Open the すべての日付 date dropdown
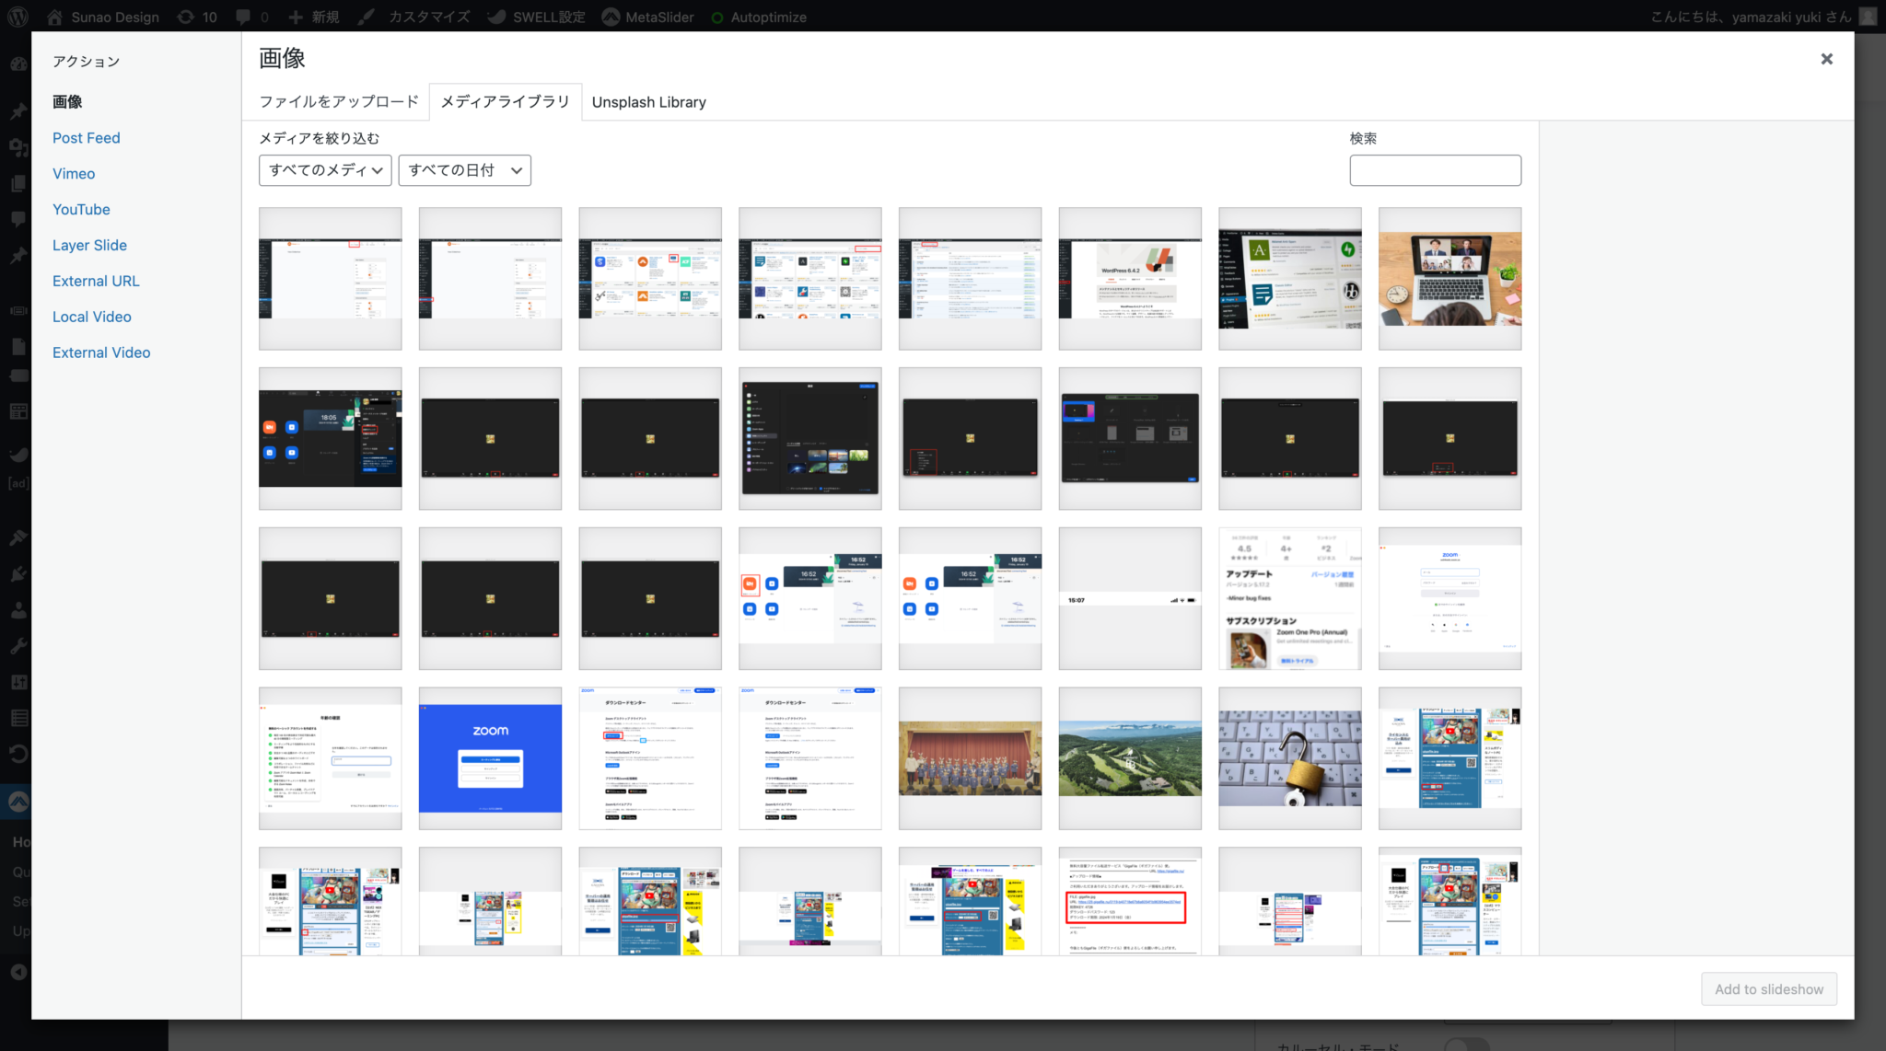This screenshot has height=1051, width=1886. pyautogui.click(x=464, y=170)
